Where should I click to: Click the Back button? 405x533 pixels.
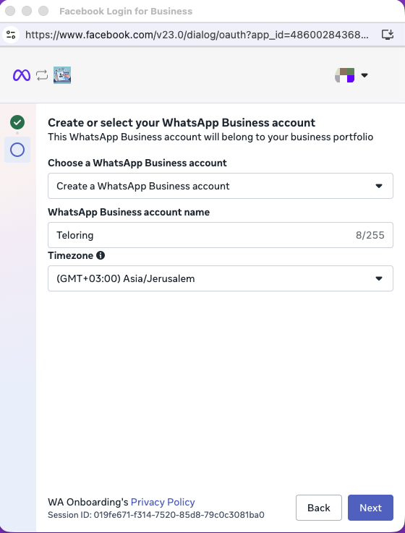pos(319,508)
